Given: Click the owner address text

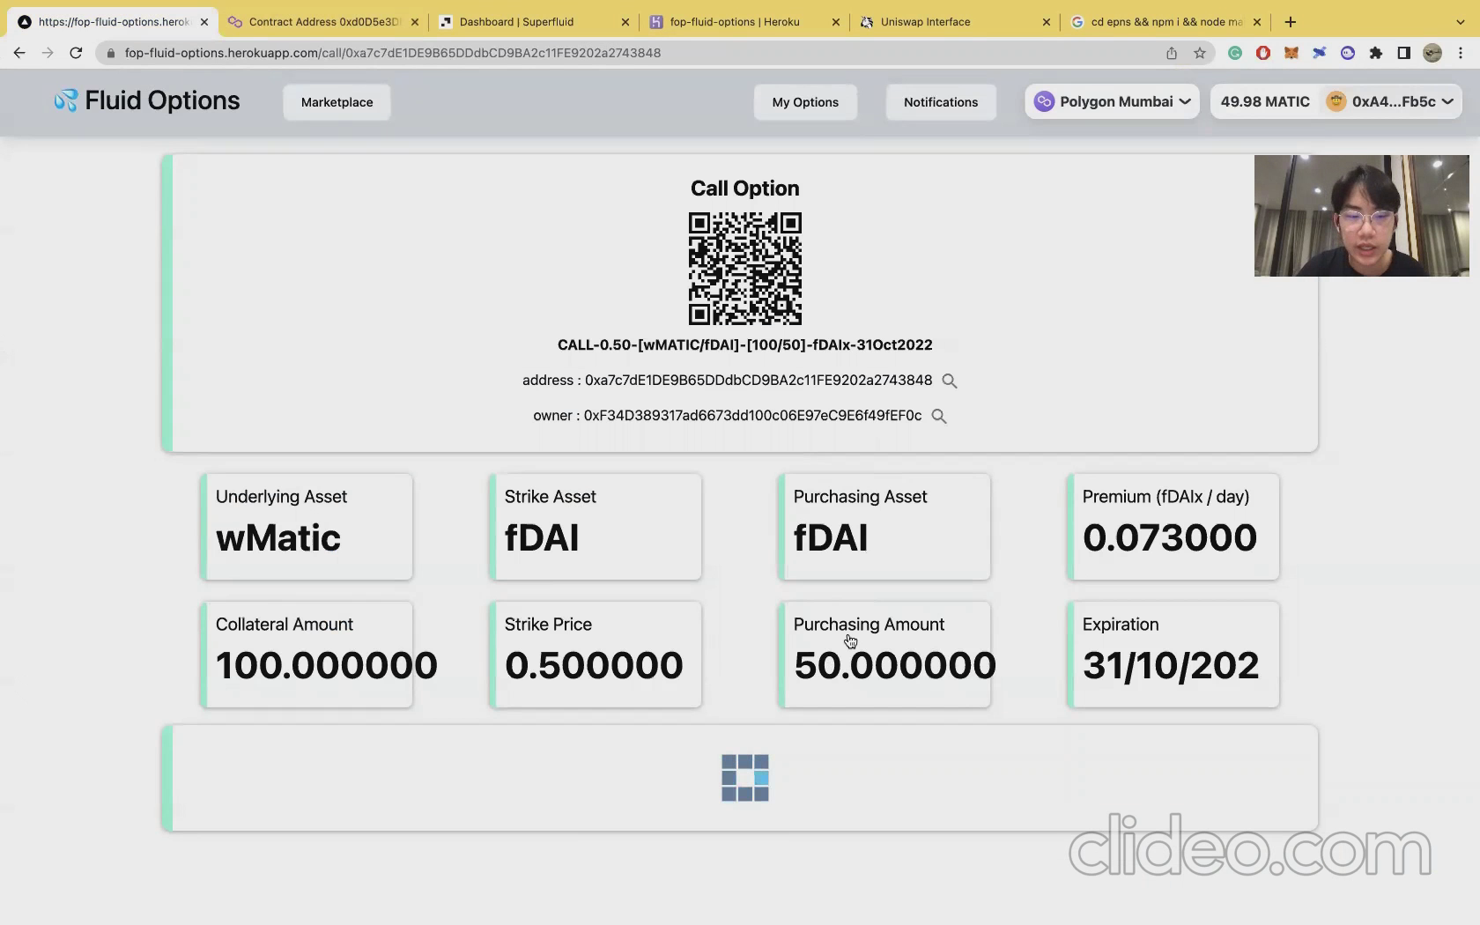Looking at the screenshot, I should tap(753, 416).
